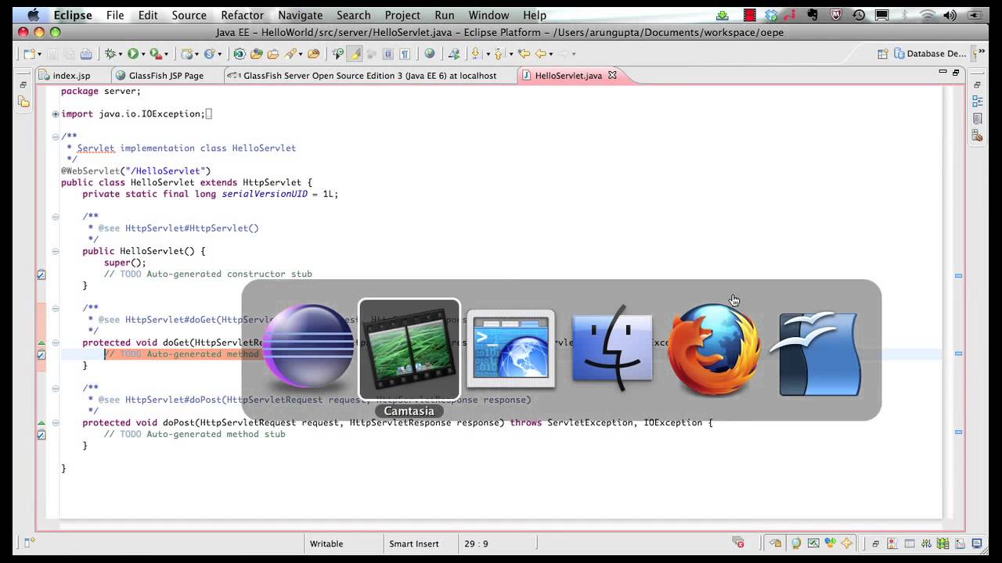This screenshot has width=1002, height=563.
Task: Toggle block selection mode icon
Action: tap(387, 54)
